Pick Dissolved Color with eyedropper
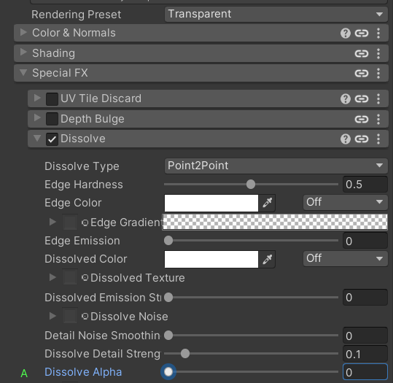The image size is (393, 383). click(x=267, y=259)
